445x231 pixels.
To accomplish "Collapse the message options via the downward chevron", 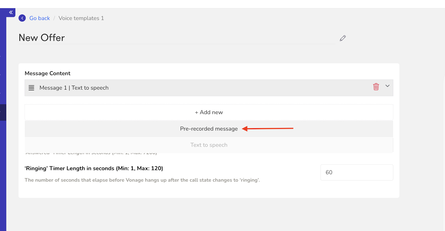I will (x=388, y=86).
